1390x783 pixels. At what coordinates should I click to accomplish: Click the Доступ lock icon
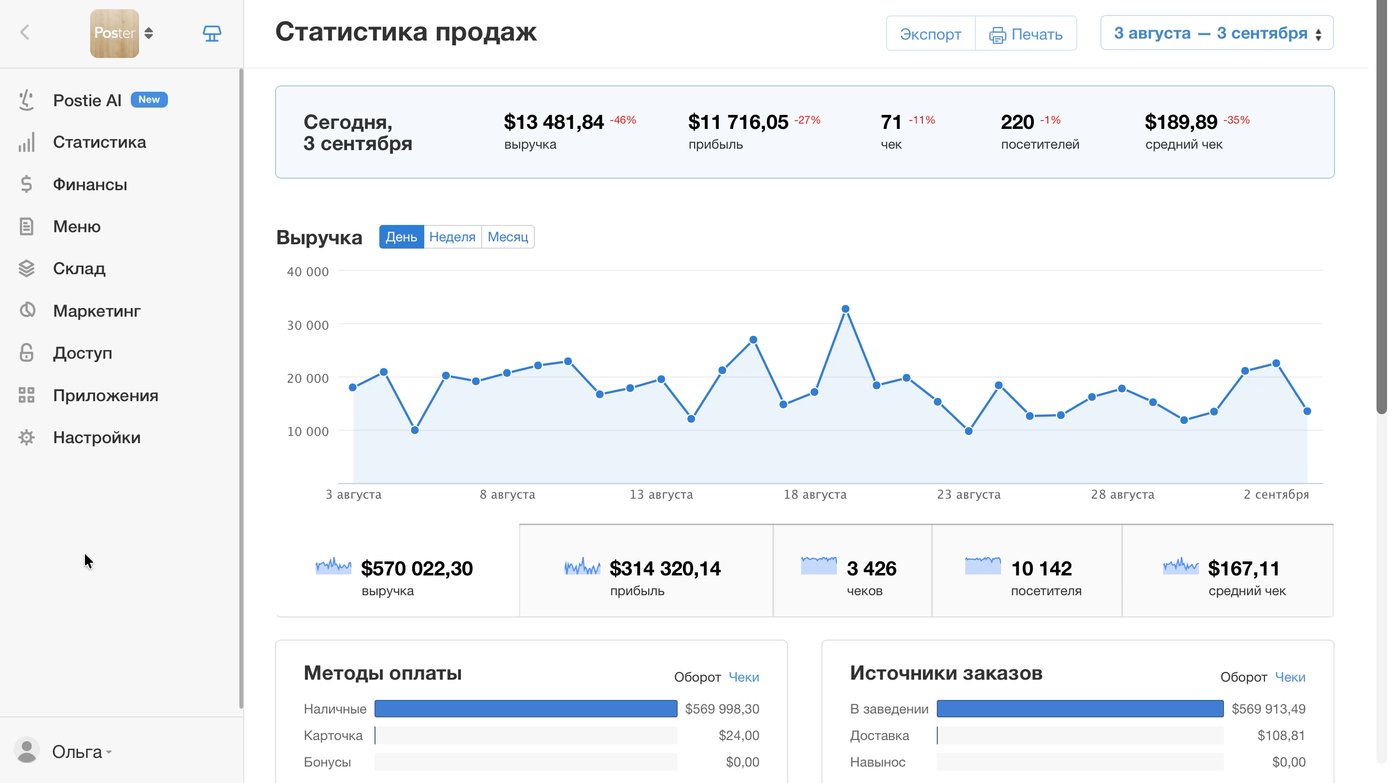point(27,353)
